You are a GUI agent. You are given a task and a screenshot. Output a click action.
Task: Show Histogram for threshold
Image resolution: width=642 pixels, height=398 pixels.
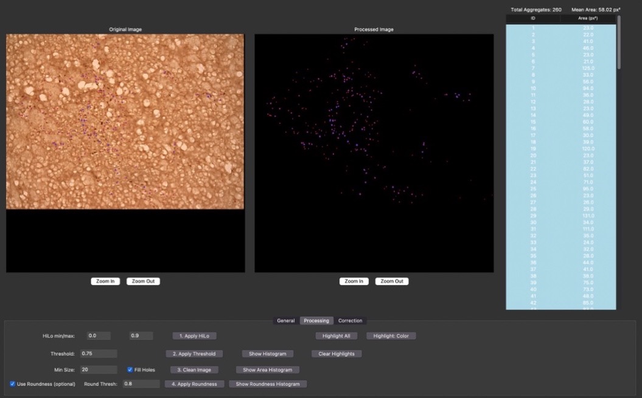point(268,354)
